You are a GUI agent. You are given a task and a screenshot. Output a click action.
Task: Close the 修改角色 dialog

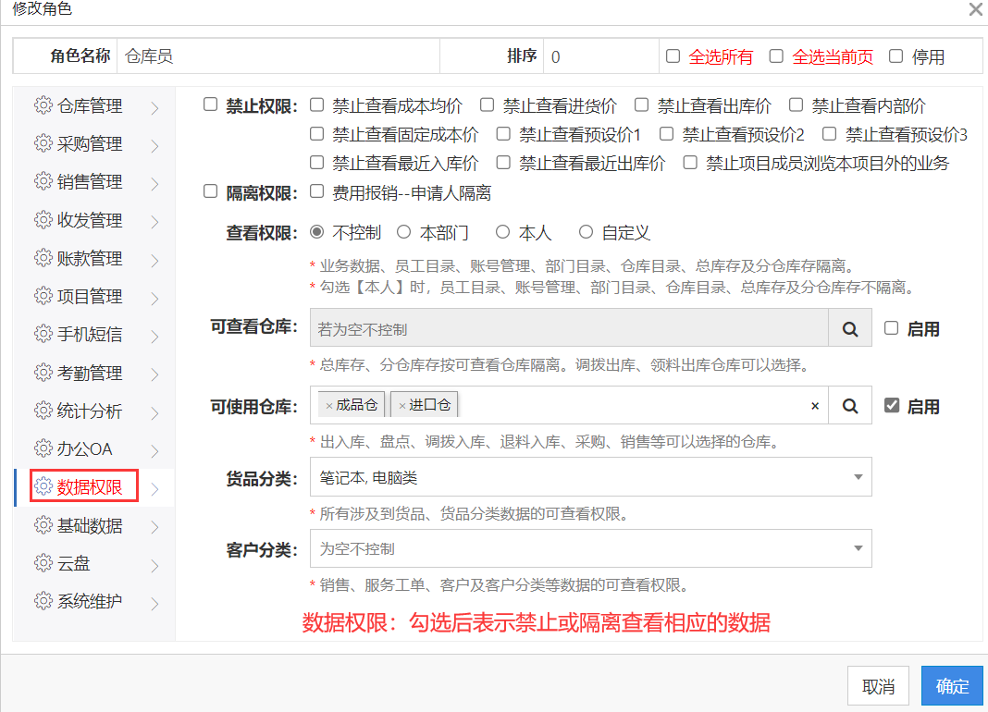tap(975, 9)
